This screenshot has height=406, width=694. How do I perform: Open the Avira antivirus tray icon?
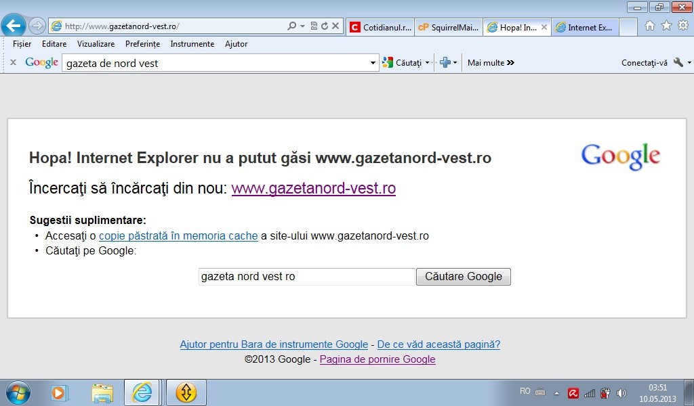coord(573,392)
